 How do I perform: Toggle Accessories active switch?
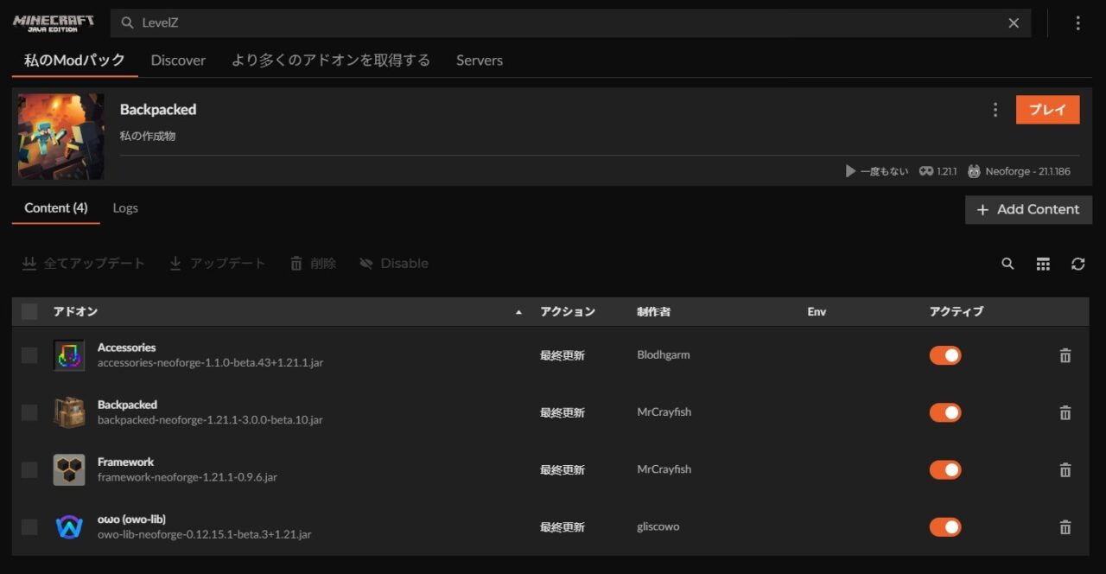pyautogui.click(x=945, y=355)
